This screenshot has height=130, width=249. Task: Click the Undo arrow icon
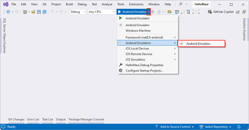coord(52,12)
